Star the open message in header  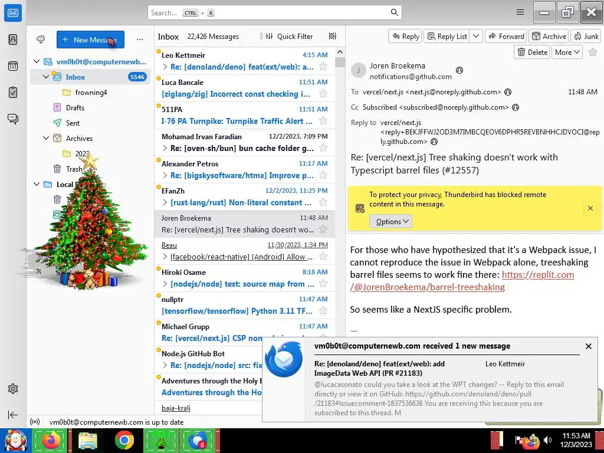coord(592,52)
